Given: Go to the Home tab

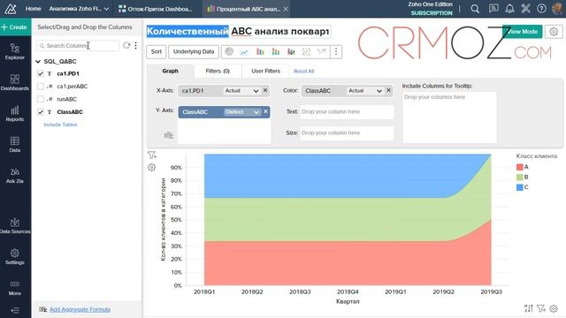Looking at the screenshot, I should pyautogui.click(x=34, y=9).
